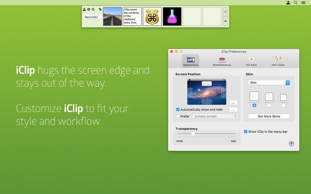
Task: Click the minus icon to remove clip slots
Action: (x=225, y=12)
